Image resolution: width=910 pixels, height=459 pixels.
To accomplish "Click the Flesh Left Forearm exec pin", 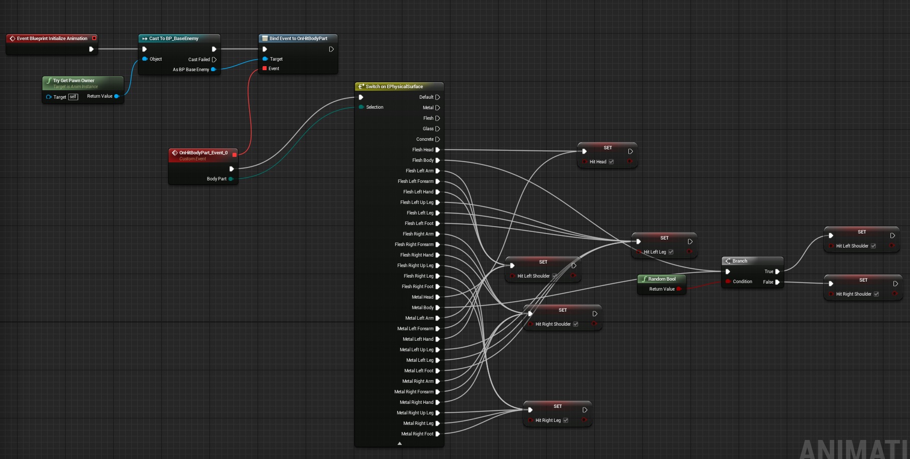I will tap(437, 181).
